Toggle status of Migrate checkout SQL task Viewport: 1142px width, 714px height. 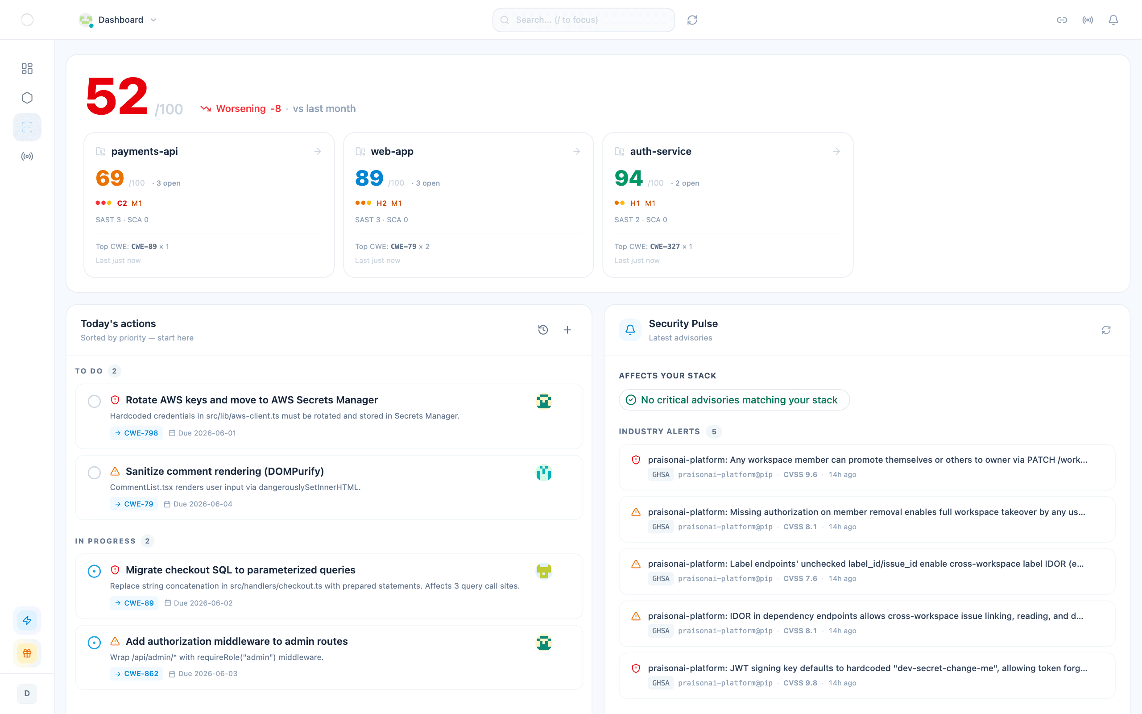point(95,571)
